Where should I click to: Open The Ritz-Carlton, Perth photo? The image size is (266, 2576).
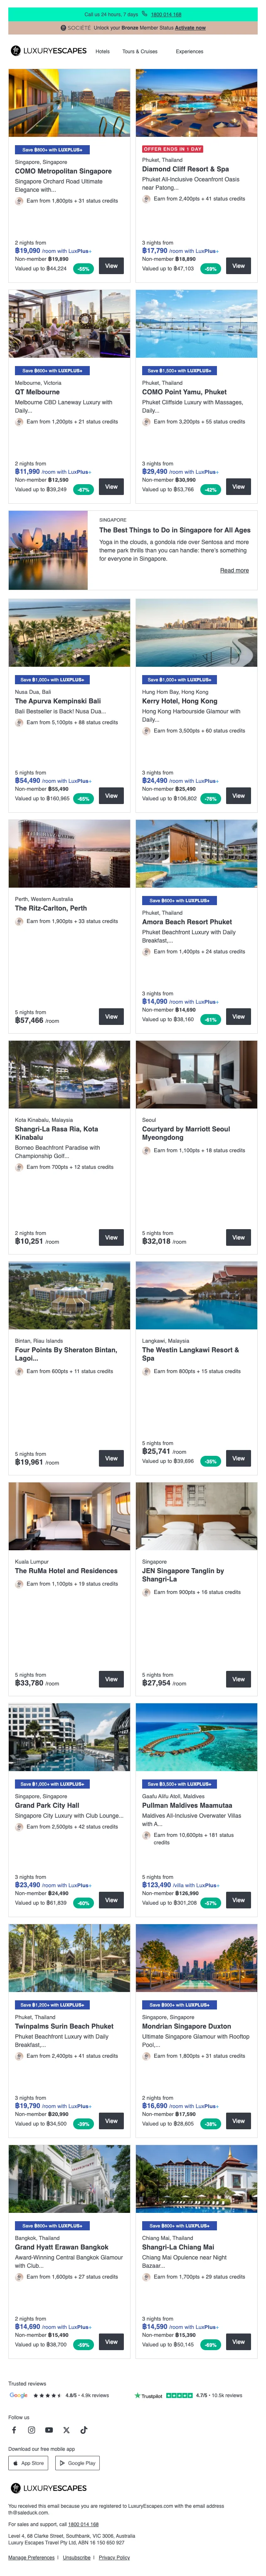(69, 854)
